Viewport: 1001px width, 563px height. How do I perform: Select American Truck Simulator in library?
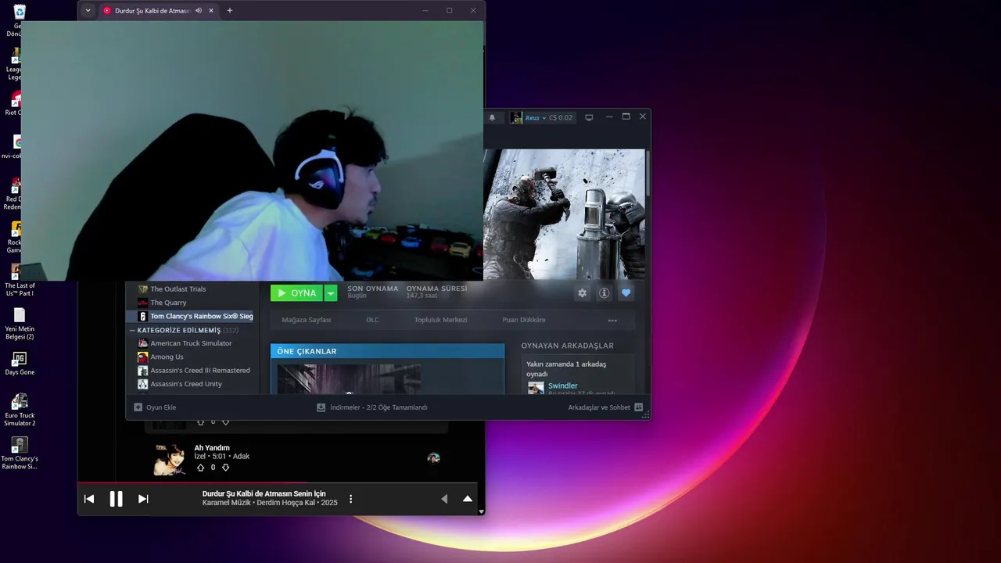tap(192, 343)
